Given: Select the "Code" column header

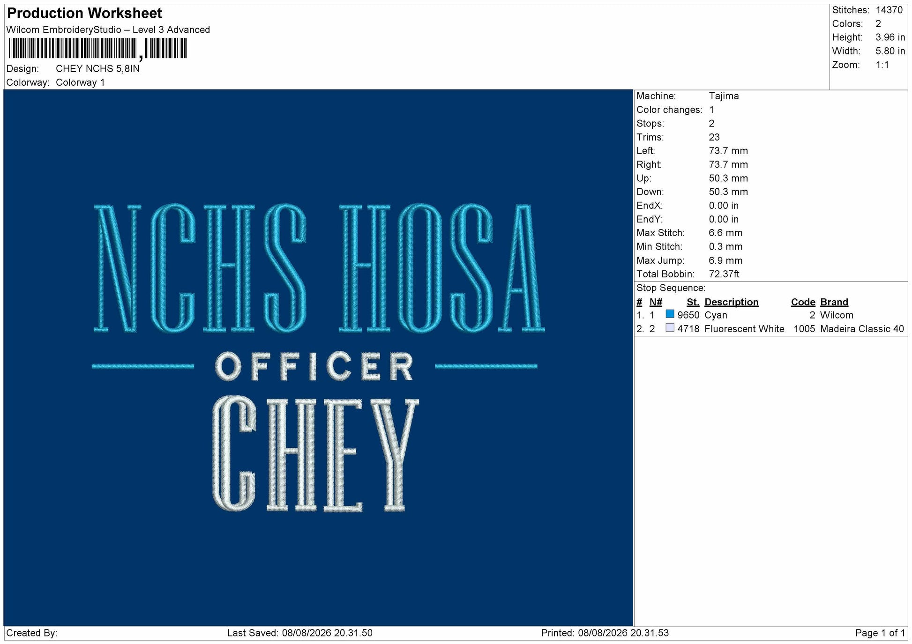Looking at the screenshot, I should [x=803, y=302].
